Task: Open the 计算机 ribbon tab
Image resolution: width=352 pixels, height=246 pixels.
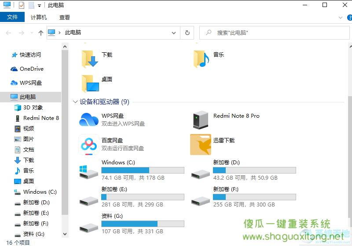Action: [39, 17]
